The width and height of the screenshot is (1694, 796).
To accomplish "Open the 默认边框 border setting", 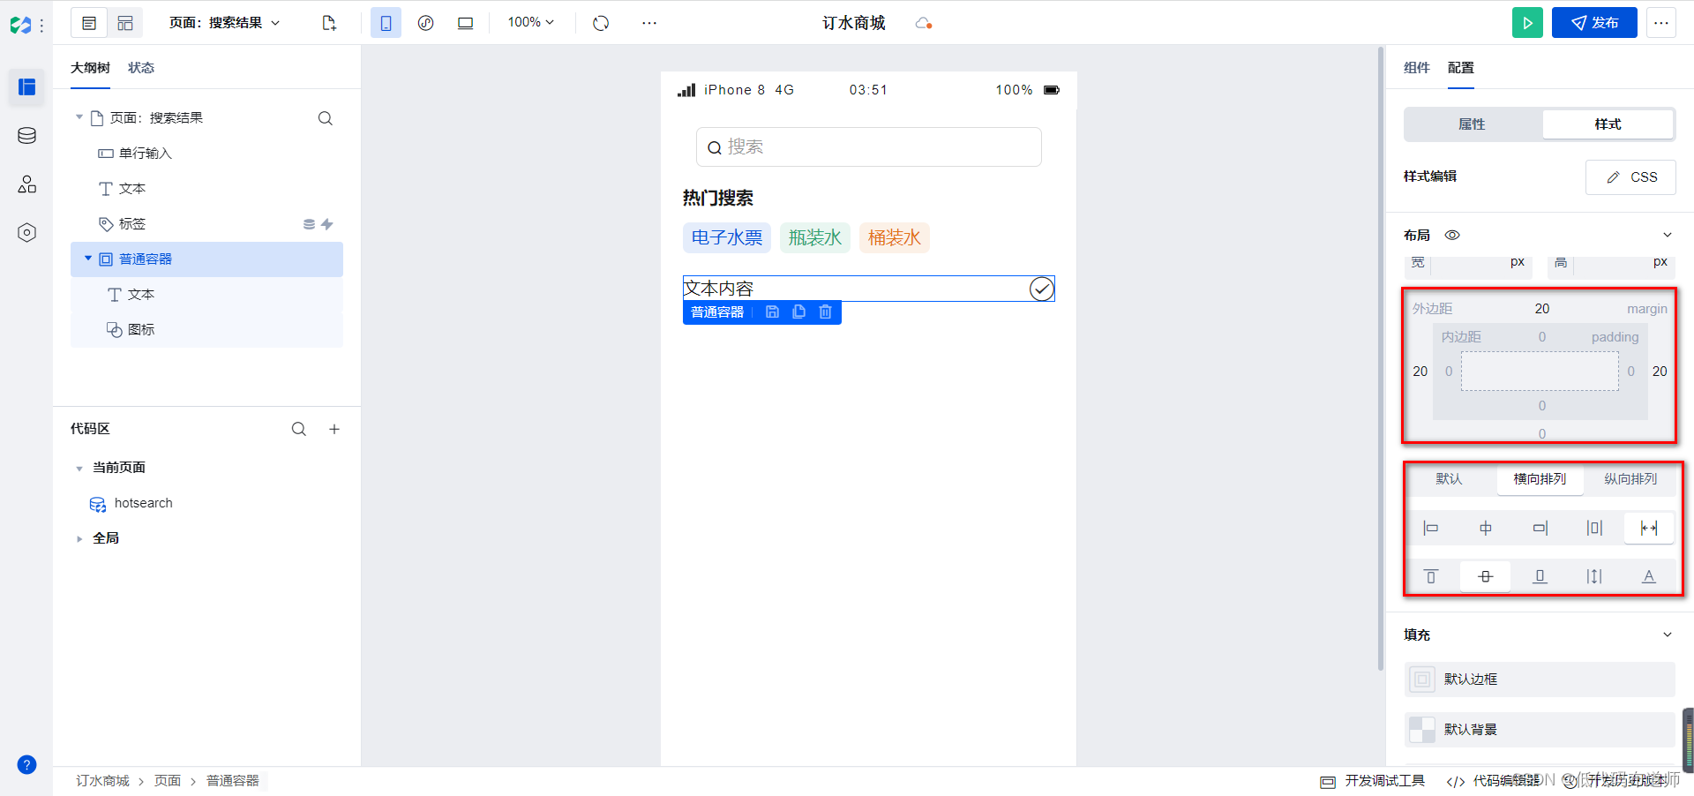I will click(1540, 680).
